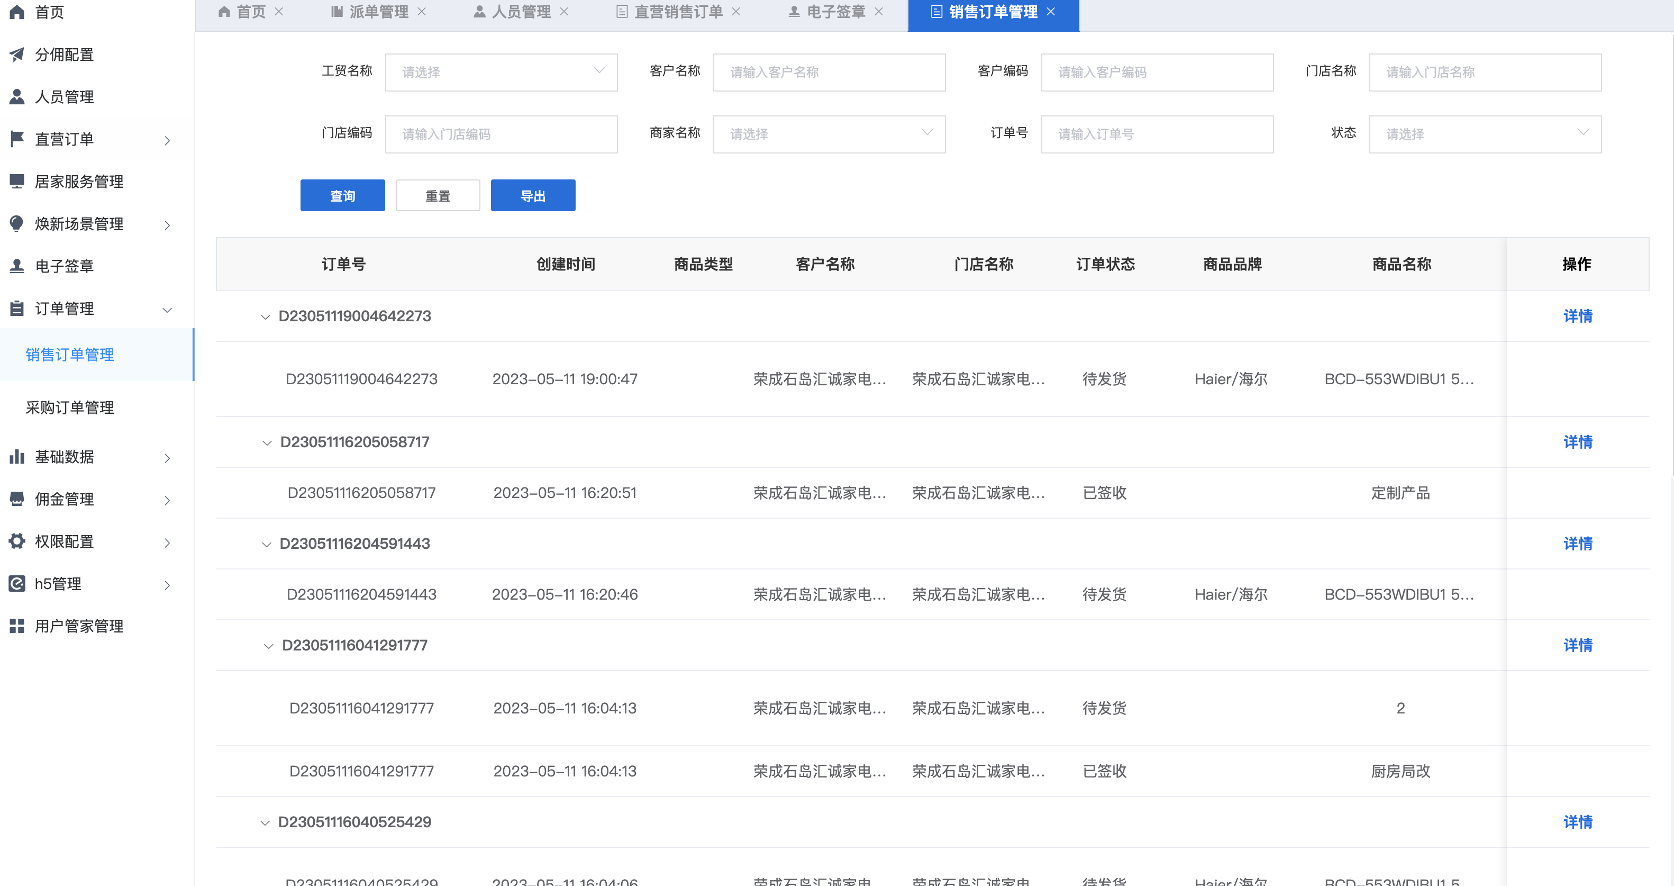Viewport: 1674px width, 886px height.
Task: Focus the 门店编码 input field
Action: point(501,134)
